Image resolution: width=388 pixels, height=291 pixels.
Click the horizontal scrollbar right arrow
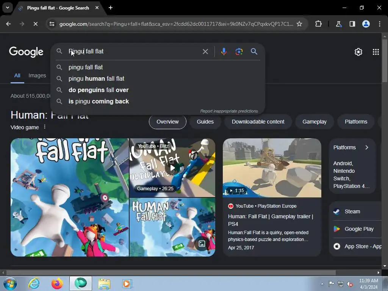(x=379, y=273)
